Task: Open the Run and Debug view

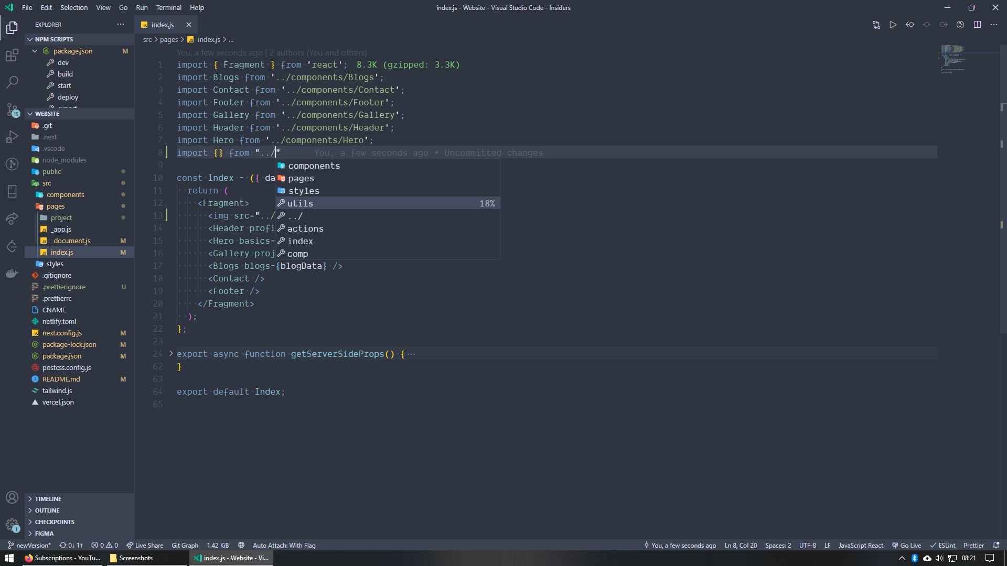Action: pos(12,137)
